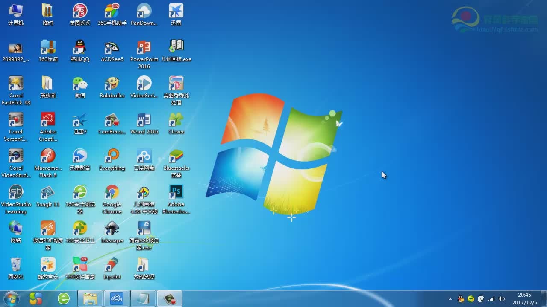
Task: Select 简易ASP服务器.exe icon
Action: [144, 236]
